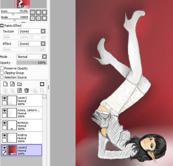Hide the волосы layer

[x=4, y=123]
